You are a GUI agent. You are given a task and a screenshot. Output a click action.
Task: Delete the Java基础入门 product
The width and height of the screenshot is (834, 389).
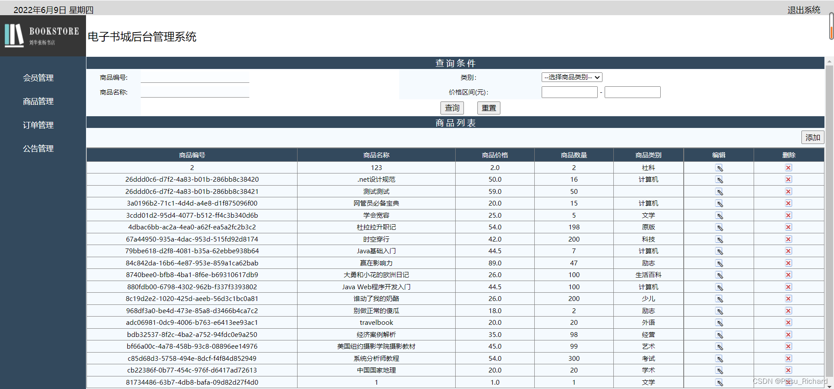coord(788,251)
